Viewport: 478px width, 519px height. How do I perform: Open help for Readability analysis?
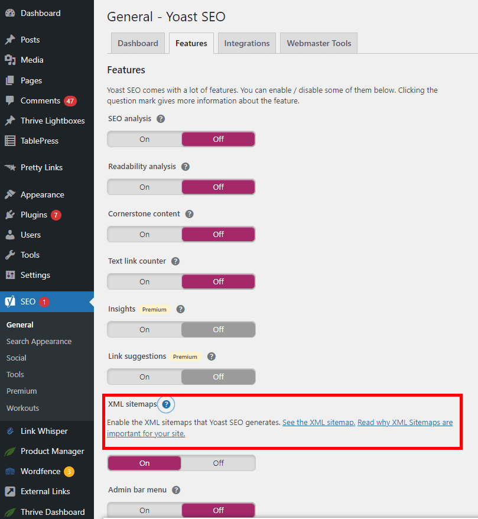click(186, 167)
